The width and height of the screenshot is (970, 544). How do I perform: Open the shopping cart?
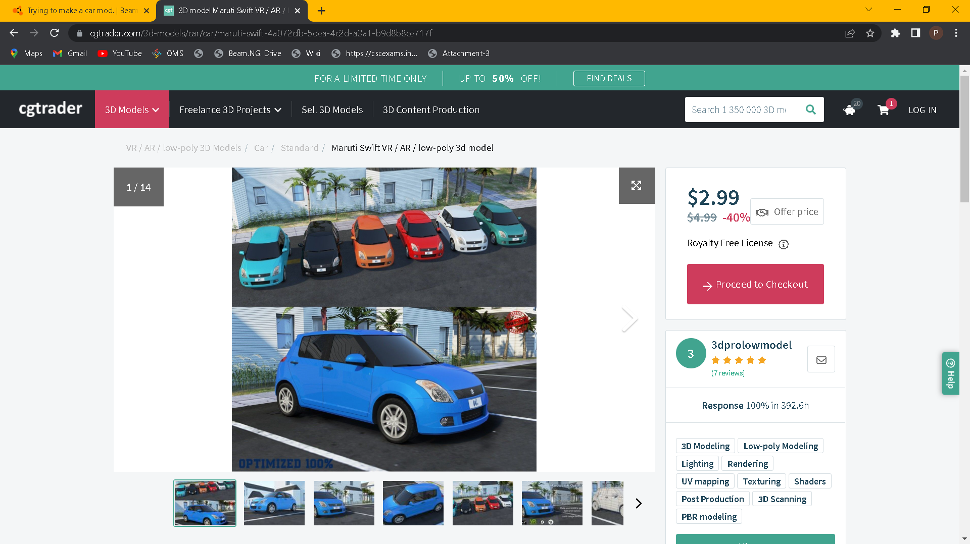884,110
